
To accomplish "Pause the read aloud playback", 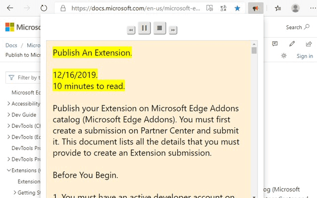I will point(144,28).
